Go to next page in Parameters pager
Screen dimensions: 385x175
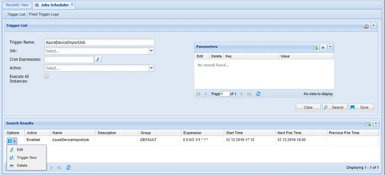[x=242, y=94]
